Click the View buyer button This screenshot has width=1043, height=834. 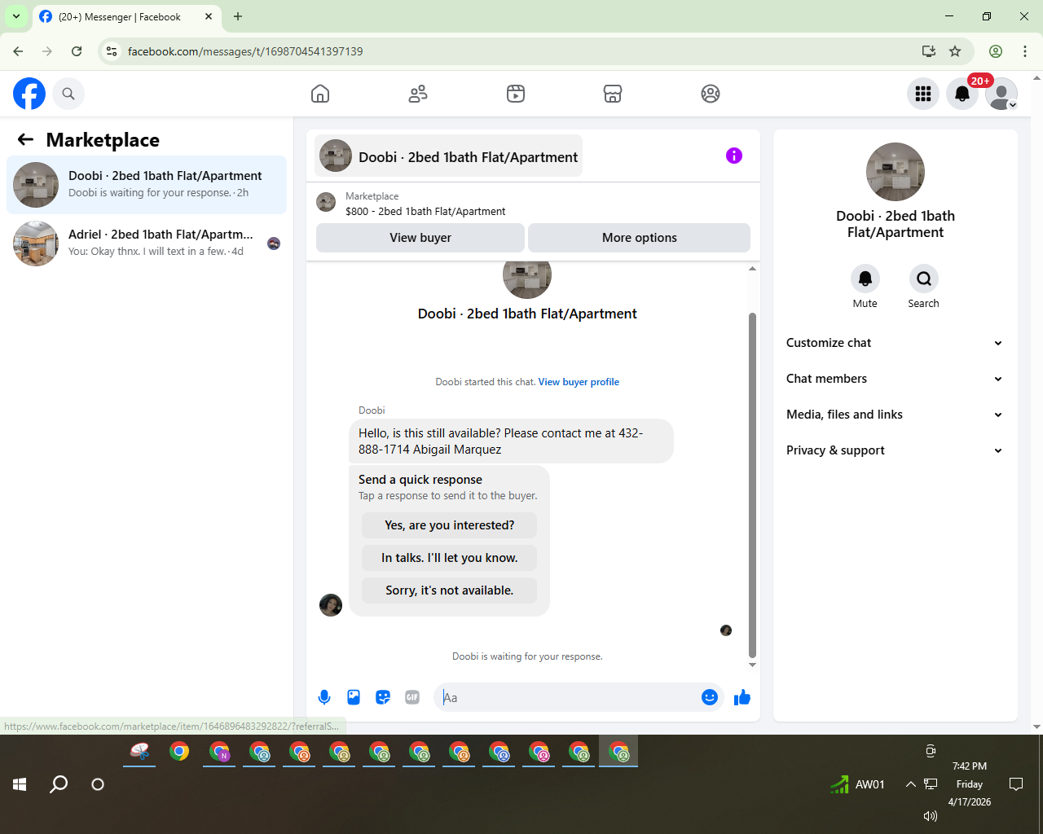pyautogui.click(x=420, y=238)
